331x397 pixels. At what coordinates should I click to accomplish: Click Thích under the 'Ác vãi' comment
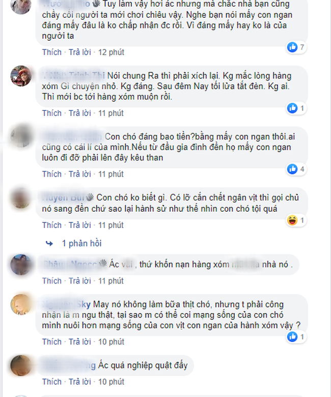click(x=52, y=281)
